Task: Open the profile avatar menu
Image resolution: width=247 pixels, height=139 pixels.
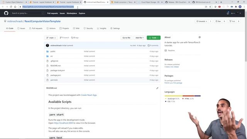Action: point(239,14)
